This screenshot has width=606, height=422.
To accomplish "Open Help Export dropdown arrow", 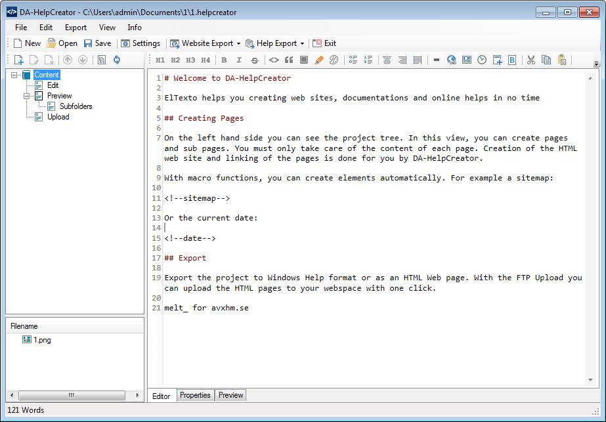I will click(x=302, y=44).
